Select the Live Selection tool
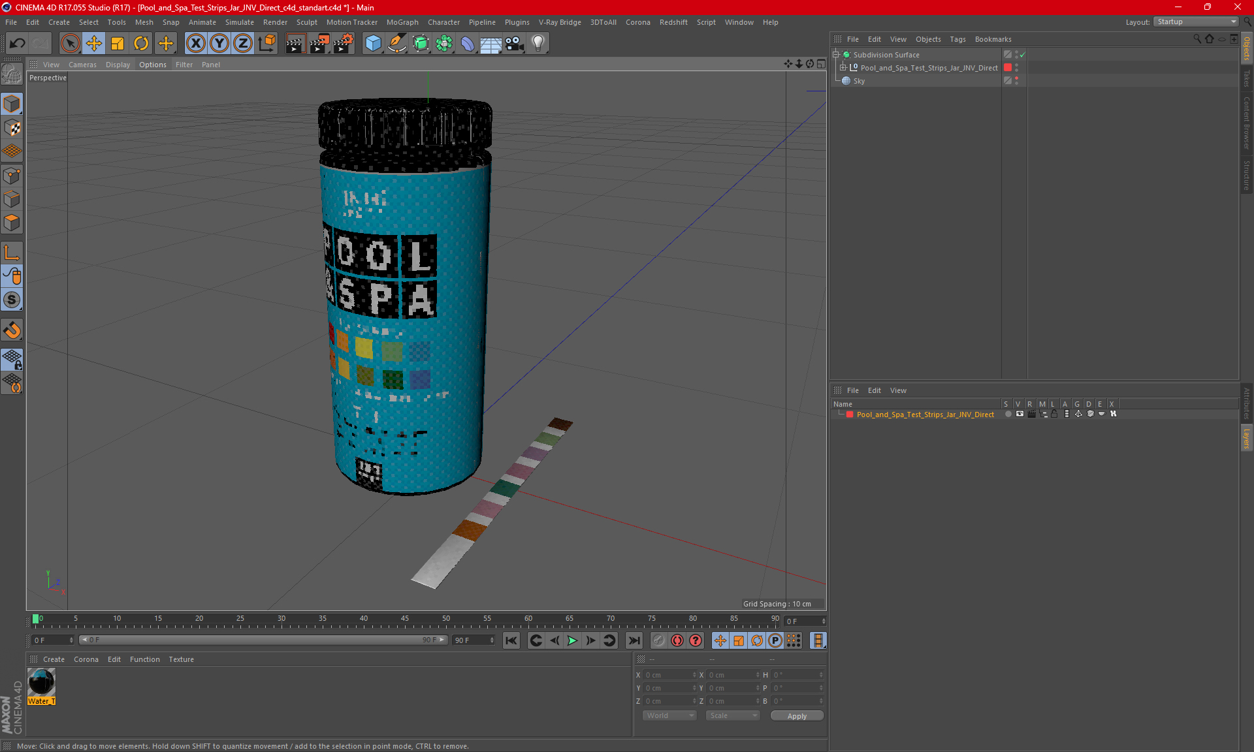The width and height of the screenshot is (1254, 752). point(70,44)
